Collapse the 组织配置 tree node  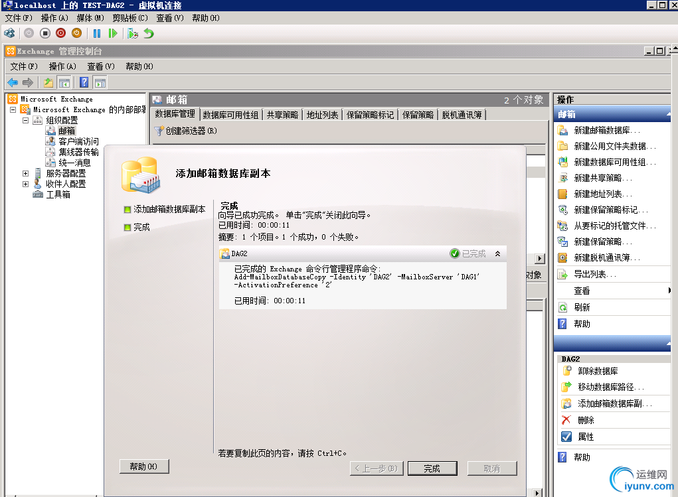coord(25,120)
